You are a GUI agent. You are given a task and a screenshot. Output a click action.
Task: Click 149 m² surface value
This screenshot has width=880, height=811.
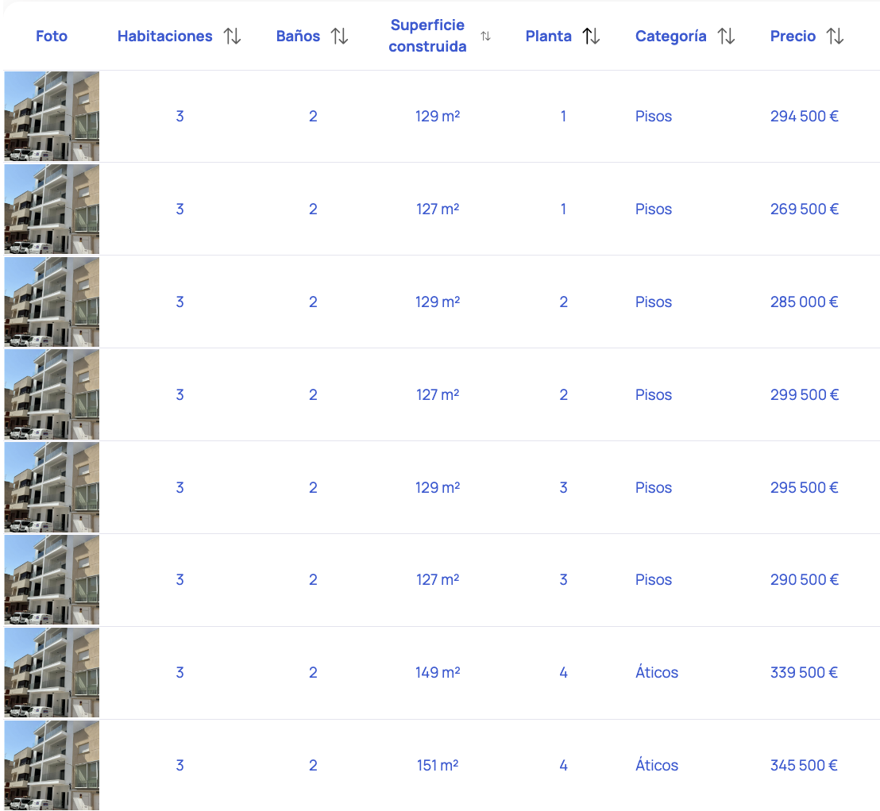[x=438, y=672]
